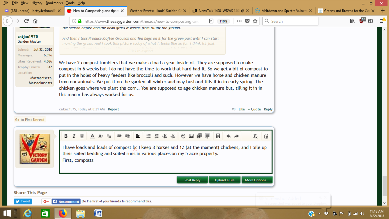Mute audio on the NewsTalk 1400 tab
Viewport: 389px width, 219px height.
(242, 11)
